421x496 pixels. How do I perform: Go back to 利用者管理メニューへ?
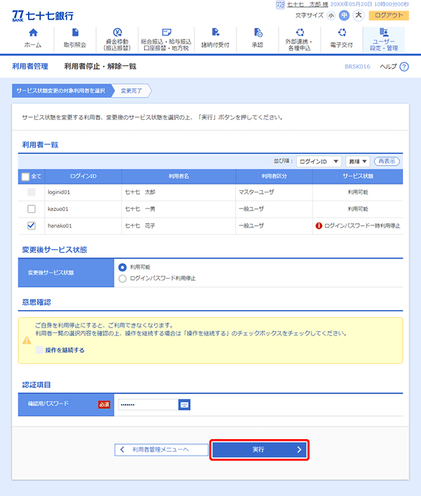[156, 450]
